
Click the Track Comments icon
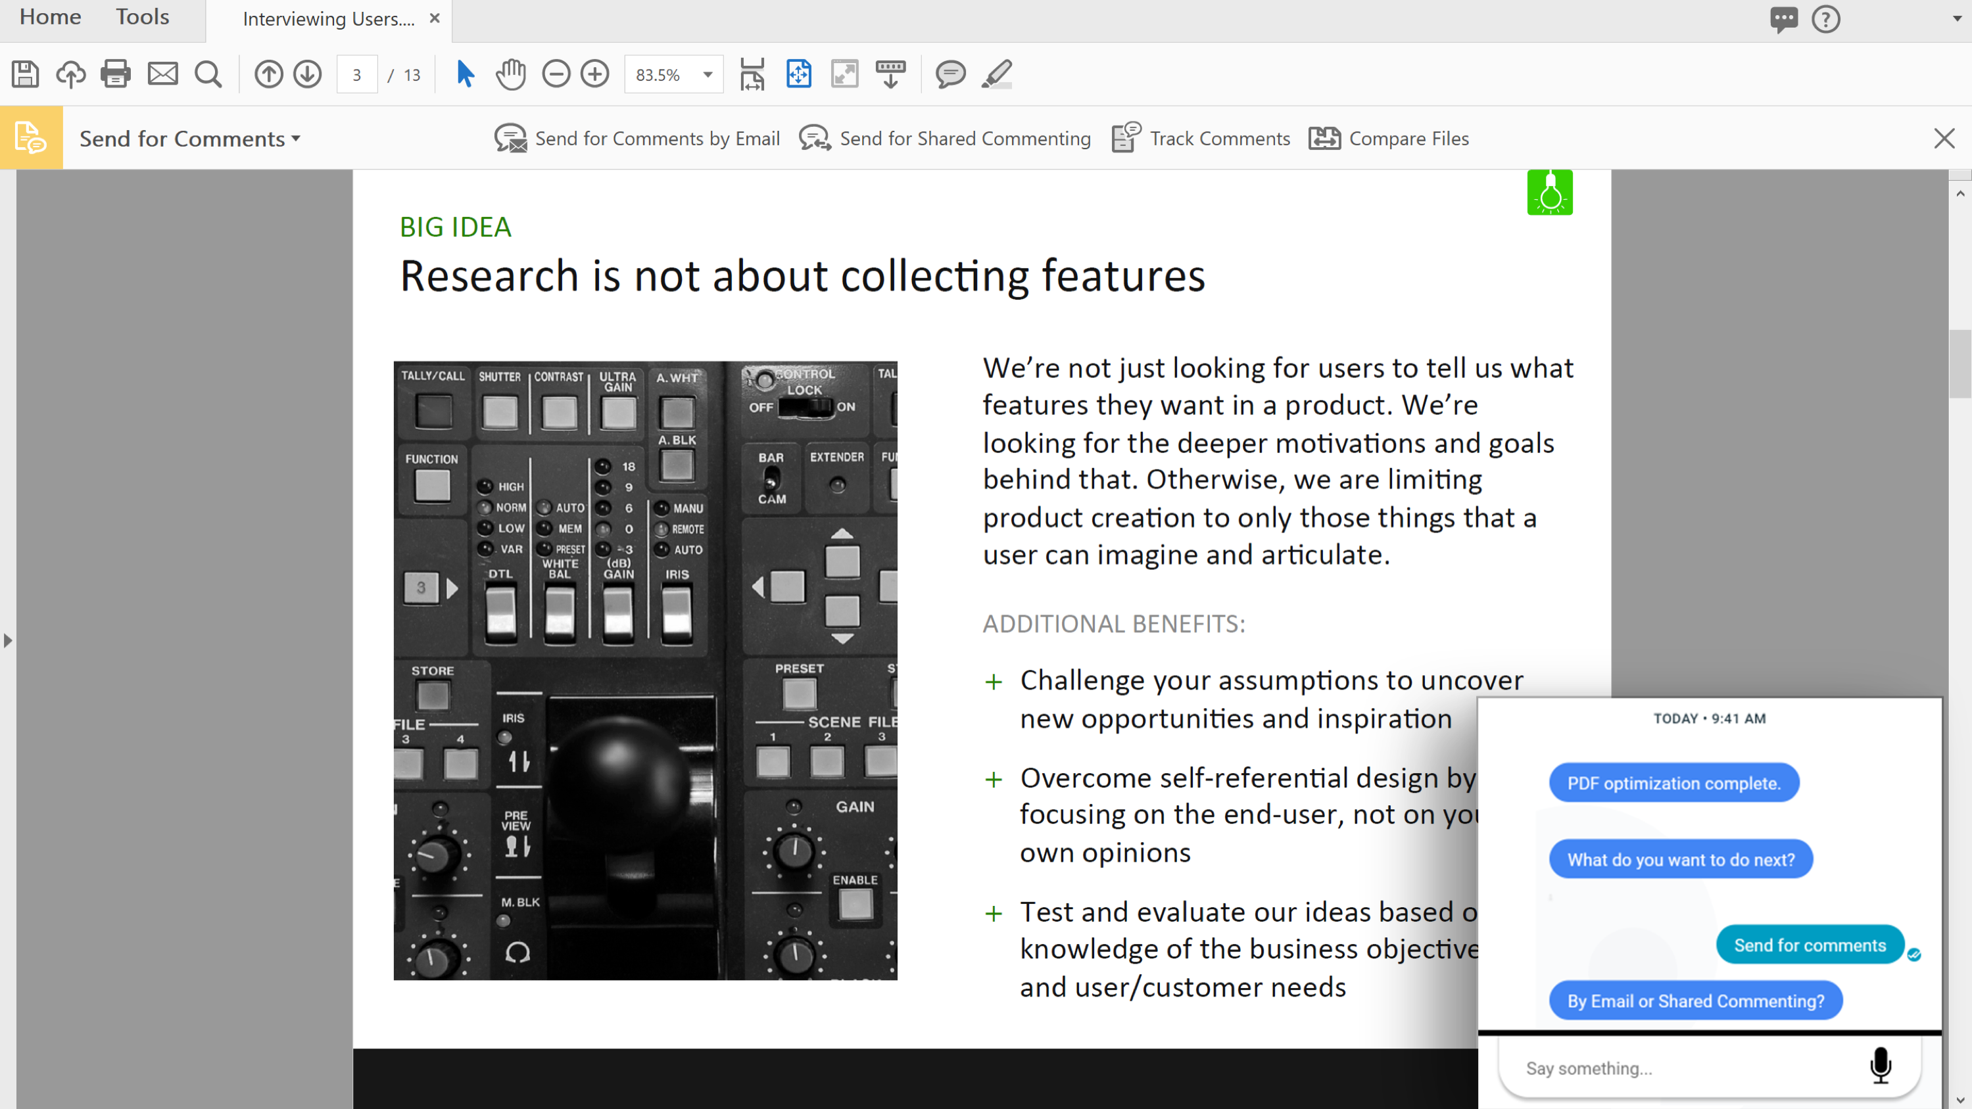pyautogui.click(x=1126, y=138)
